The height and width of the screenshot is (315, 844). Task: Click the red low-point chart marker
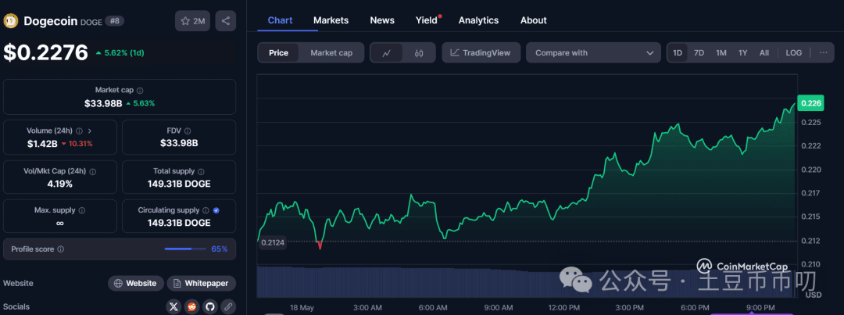tap(320, 245)
